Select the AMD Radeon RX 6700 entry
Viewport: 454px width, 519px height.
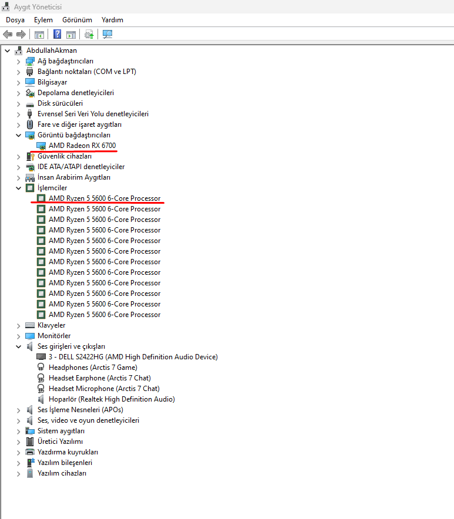pos(82,146)
